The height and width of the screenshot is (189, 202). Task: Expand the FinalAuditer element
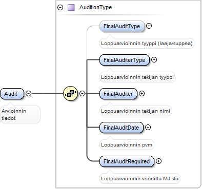coord(142,94)
